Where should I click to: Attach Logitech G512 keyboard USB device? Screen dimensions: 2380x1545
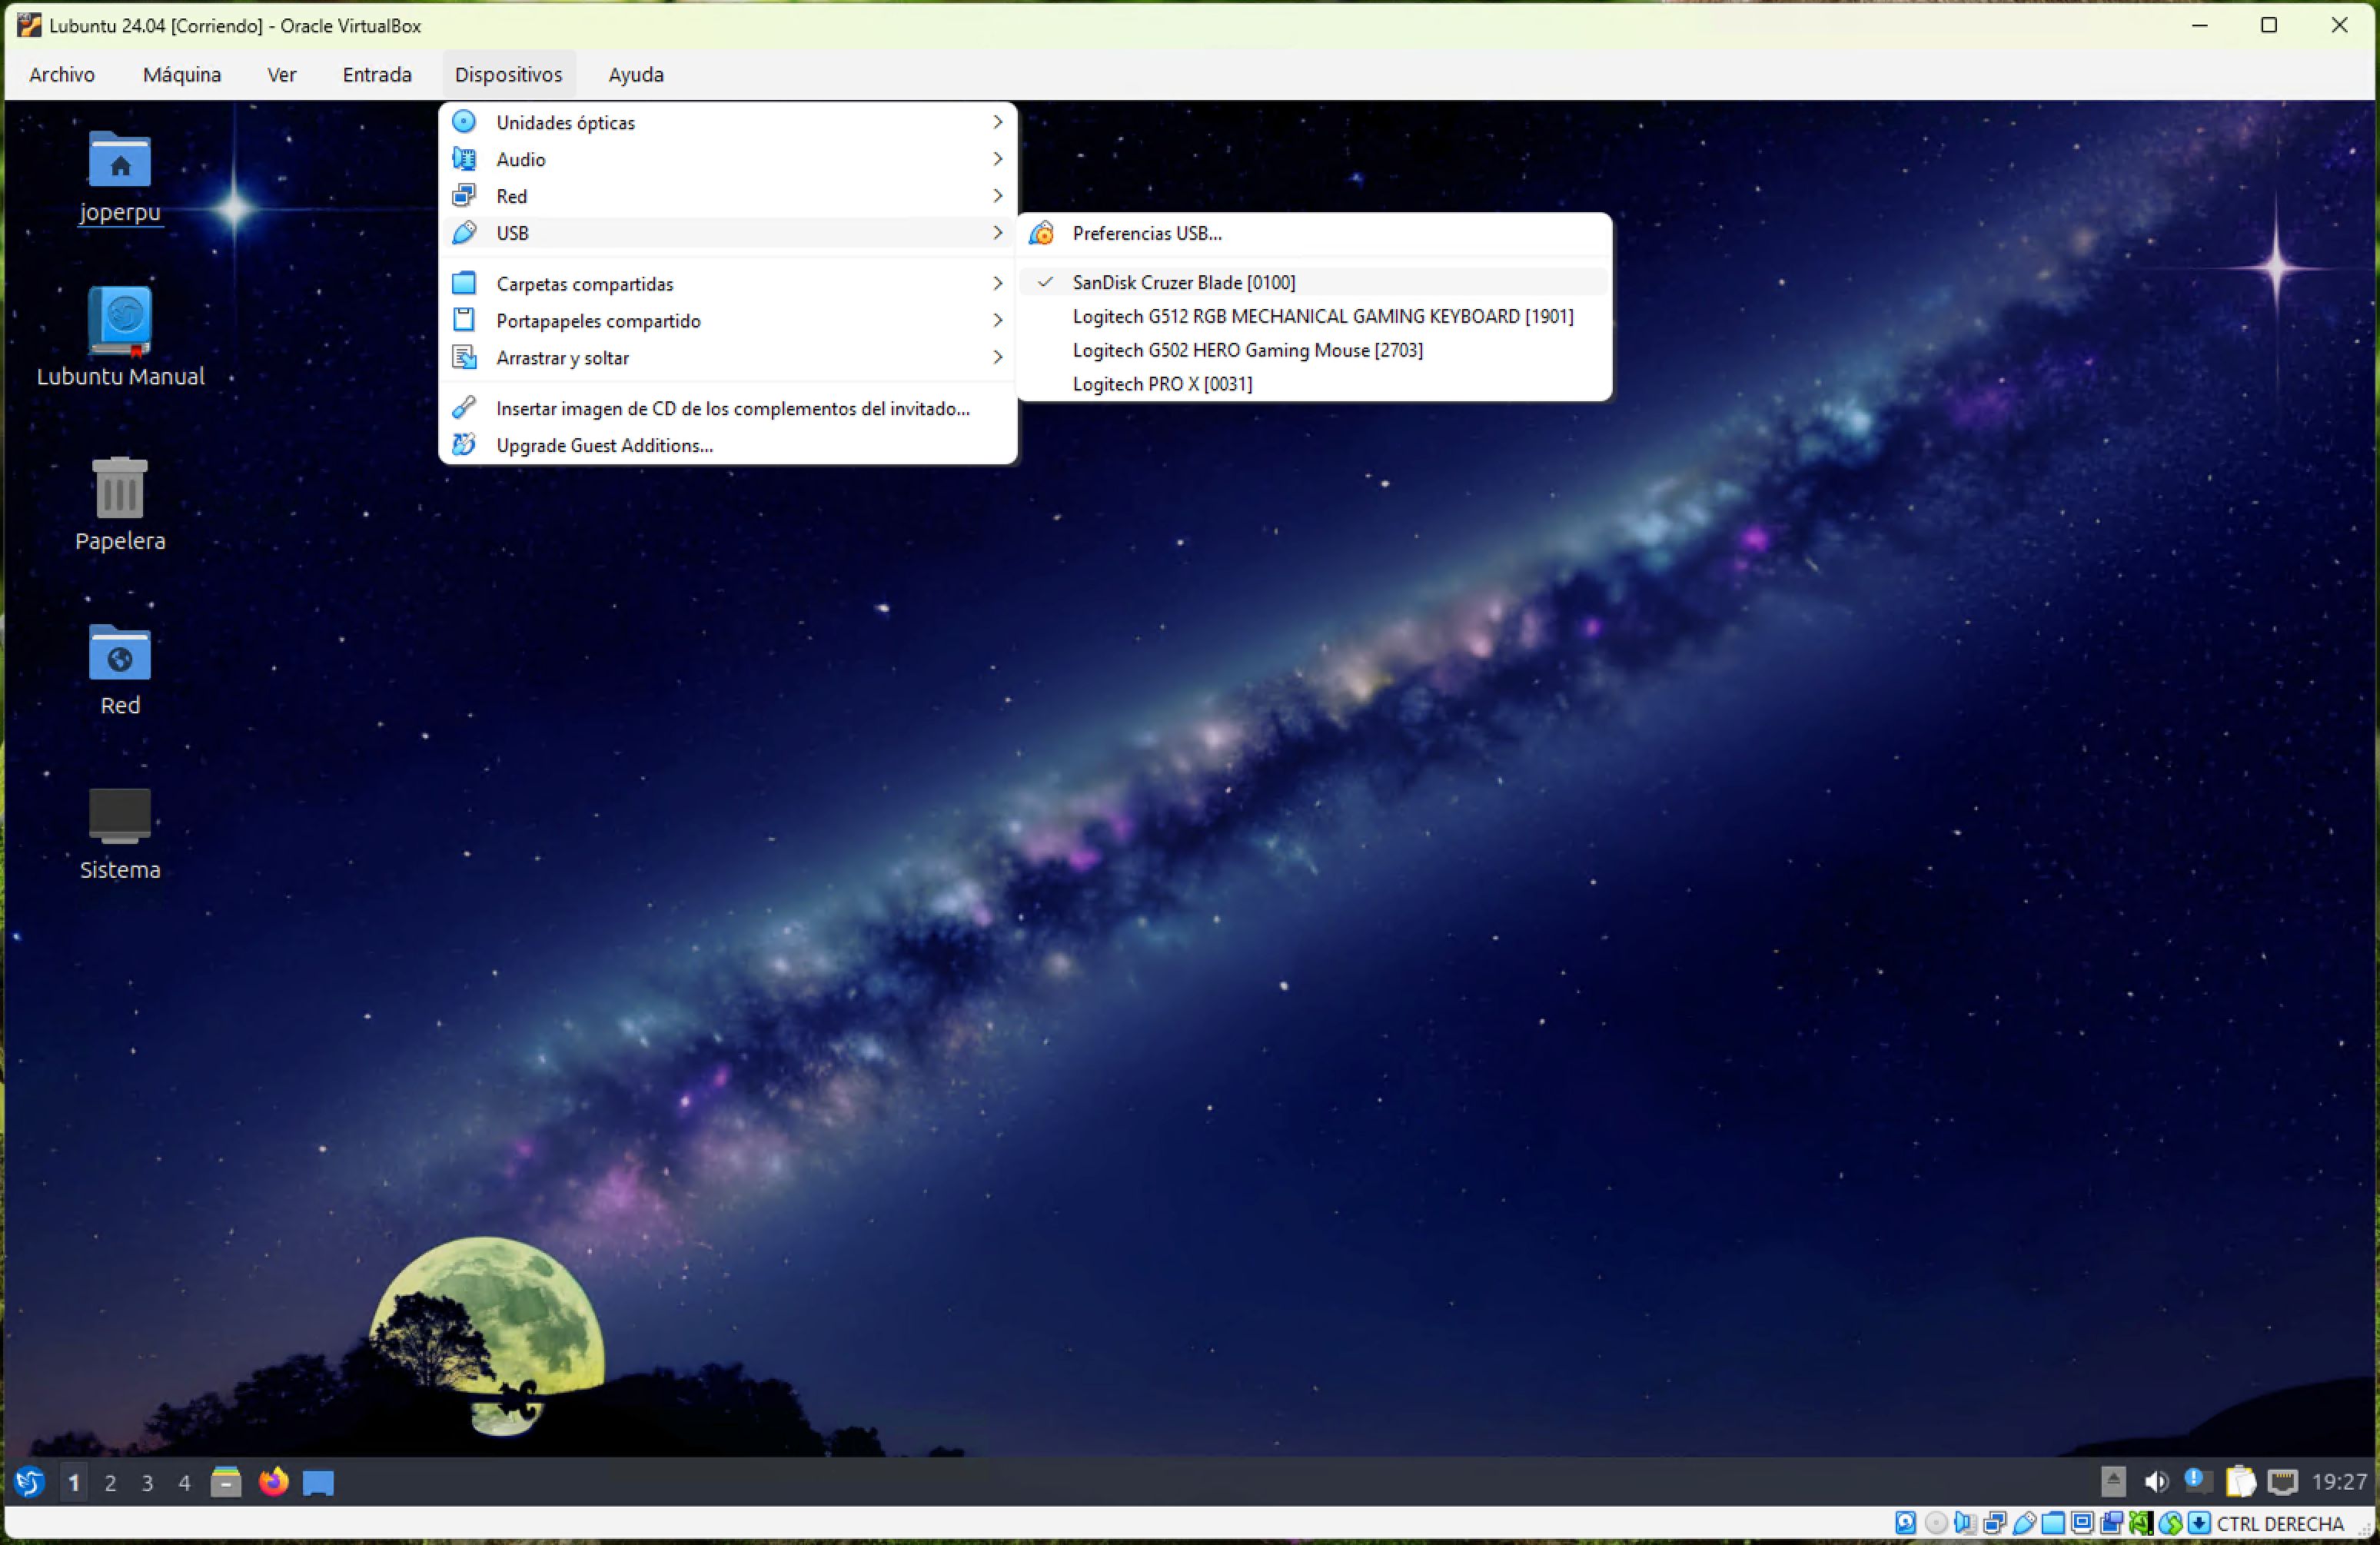1314,317
